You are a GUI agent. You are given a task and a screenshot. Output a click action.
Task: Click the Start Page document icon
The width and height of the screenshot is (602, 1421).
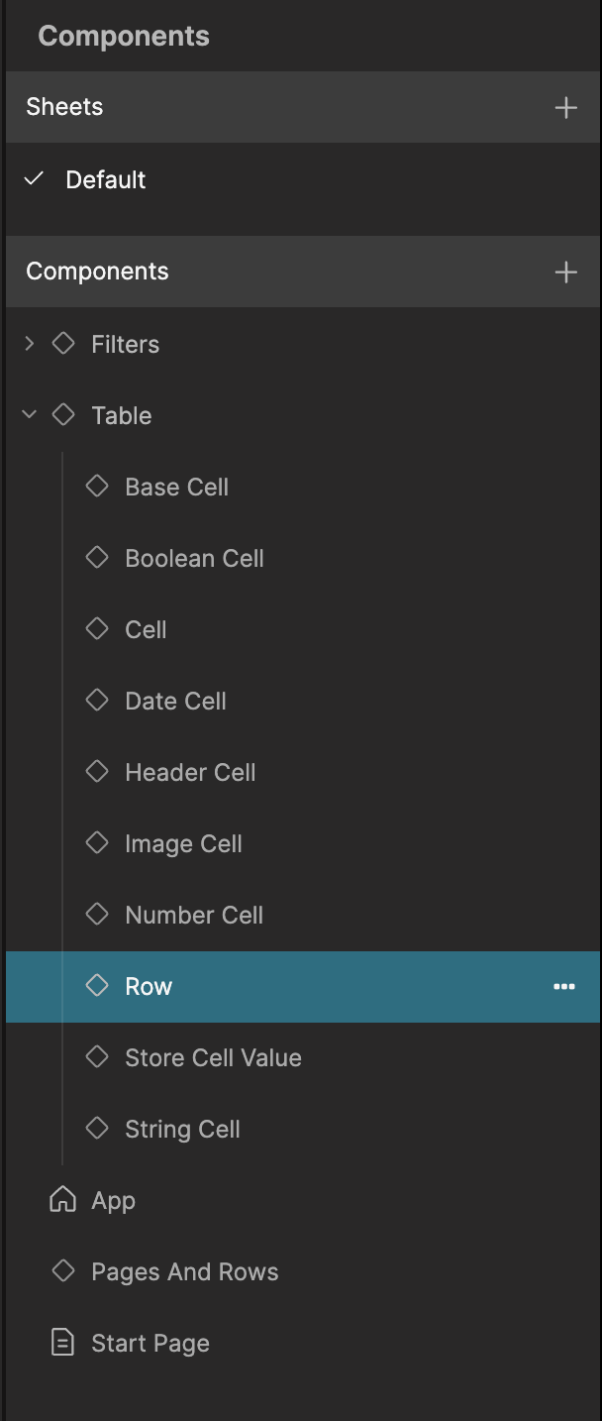tap(62, 1343)
